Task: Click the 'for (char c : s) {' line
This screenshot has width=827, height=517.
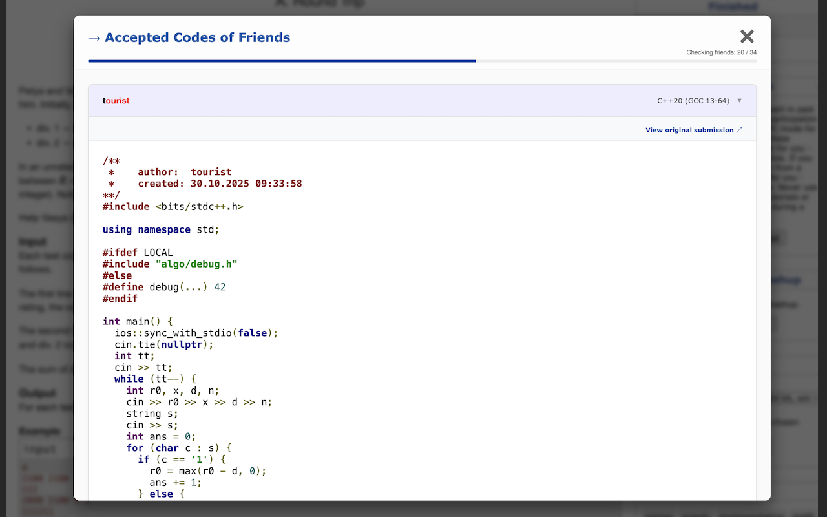Action: 178,448
